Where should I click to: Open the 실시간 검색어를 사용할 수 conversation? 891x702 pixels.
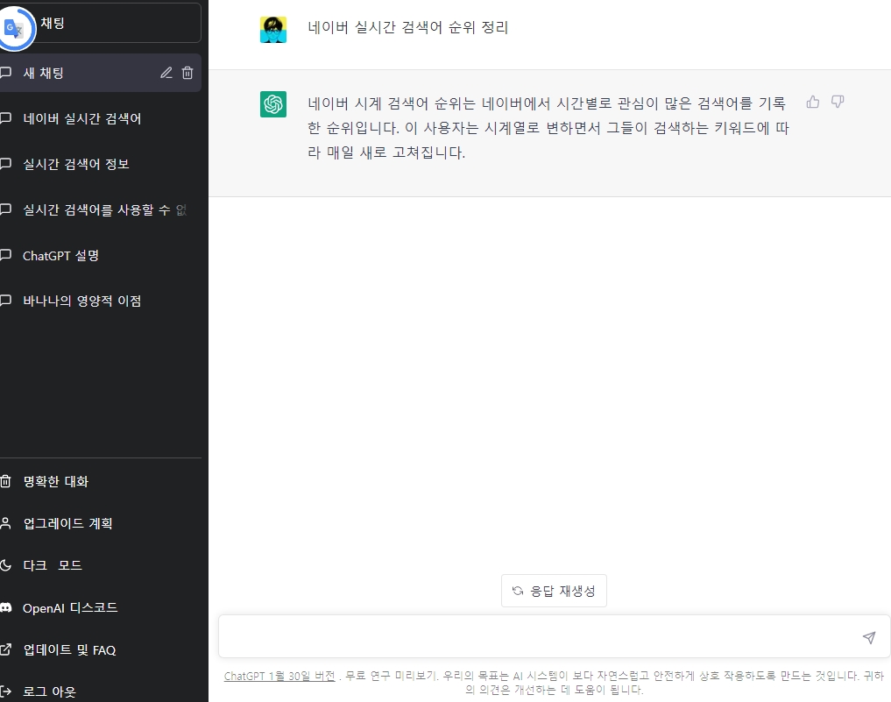point(101,209)
